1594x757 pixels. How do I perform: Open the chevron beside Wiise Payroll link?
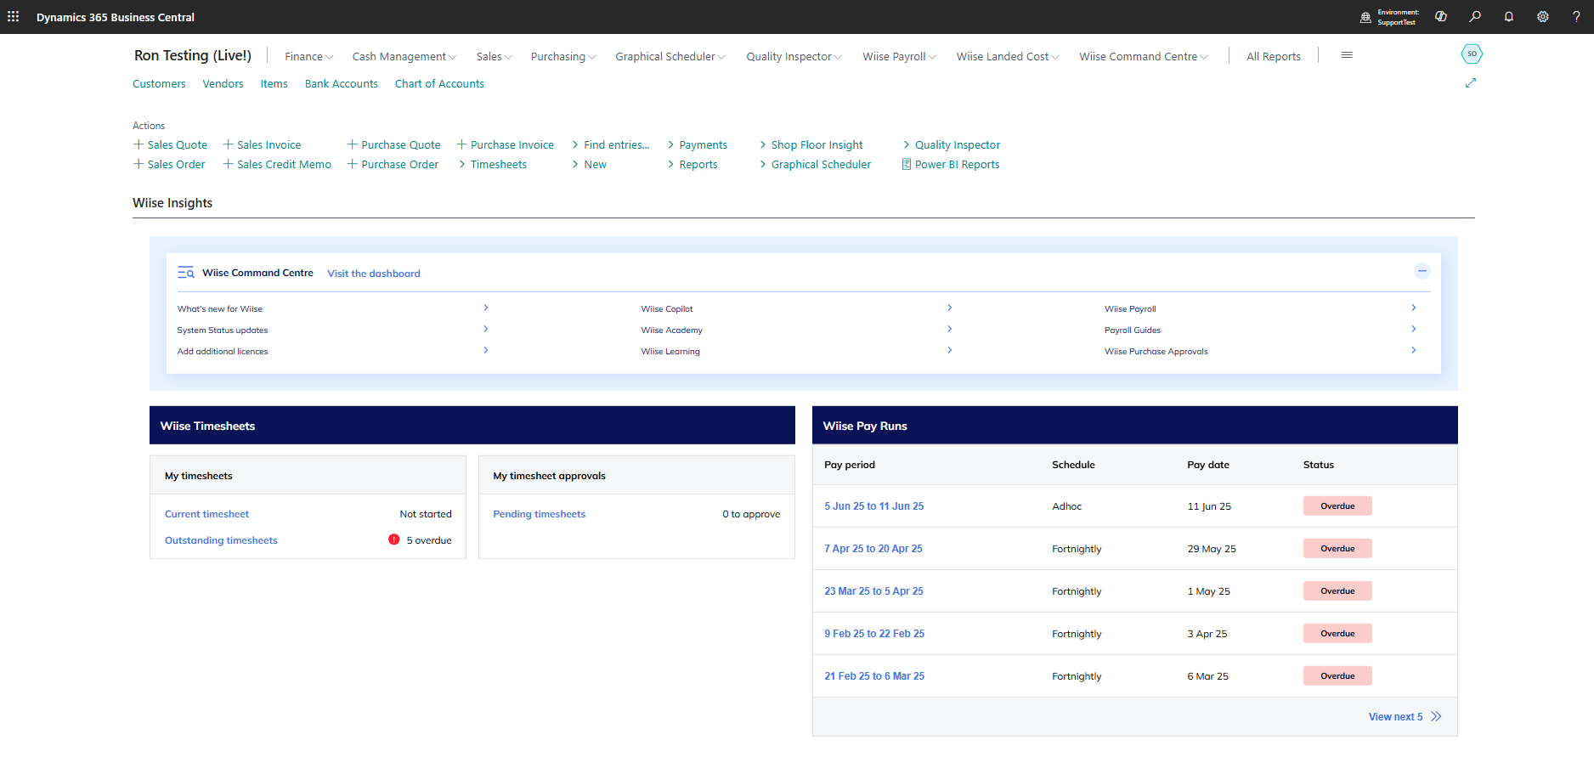tap(1414, 308)
